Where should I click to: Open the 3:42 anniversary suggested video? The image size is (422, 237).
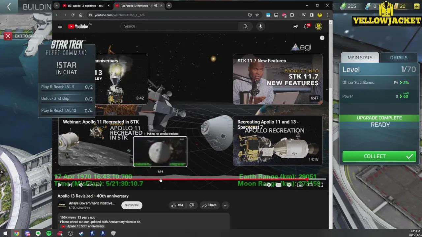(x=121, y=79)
